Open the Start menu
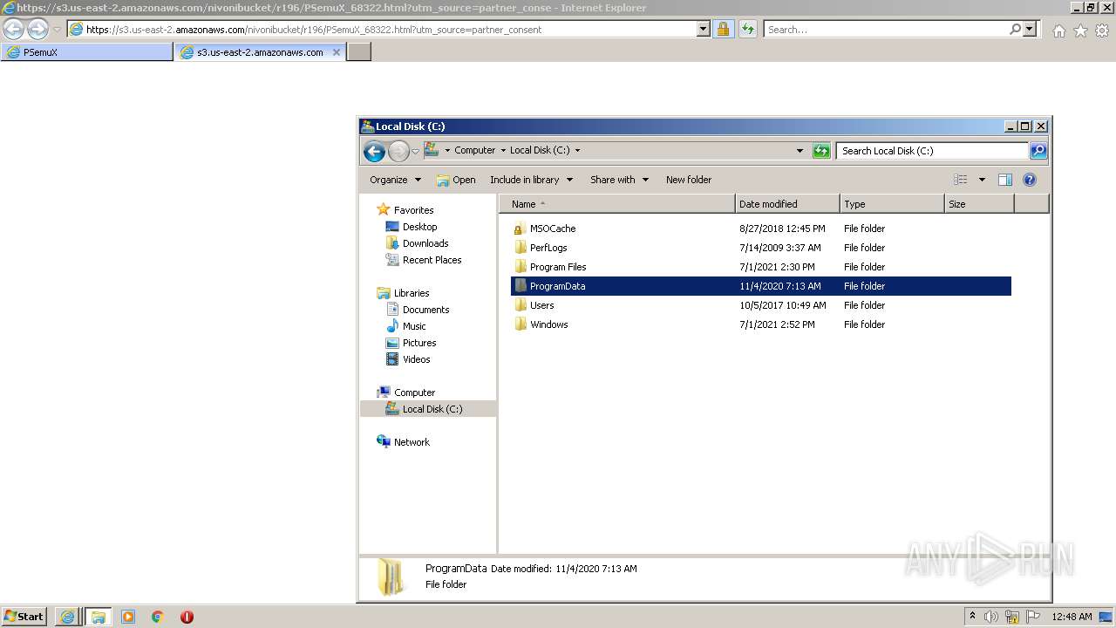The width and height of the screenshot is (1116, 628). click(24, 617)
